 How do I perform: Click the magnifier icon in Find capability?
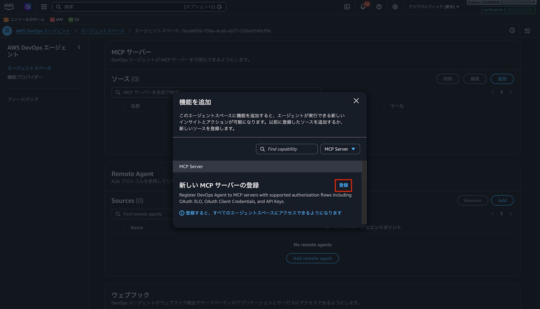pyautogui.click(x=262, y=149)
